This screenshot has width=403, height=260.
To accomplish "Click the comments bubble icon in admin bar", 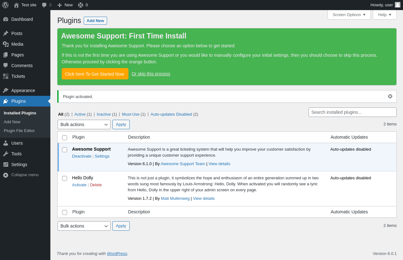I will coord(44,5).
